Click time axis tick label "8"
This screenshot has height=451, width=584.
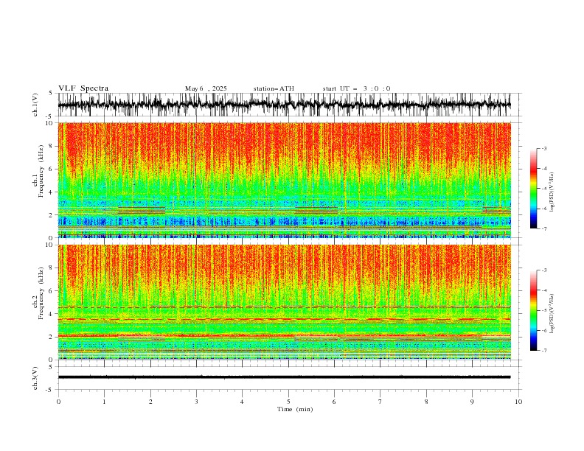tap(426, 402)
